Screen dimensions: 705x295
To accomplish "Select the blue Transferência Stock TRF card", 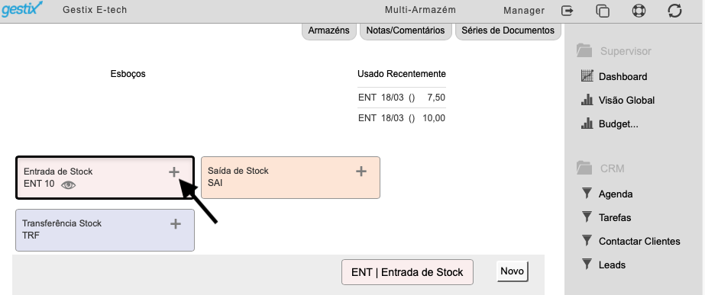I will point(105,230).
